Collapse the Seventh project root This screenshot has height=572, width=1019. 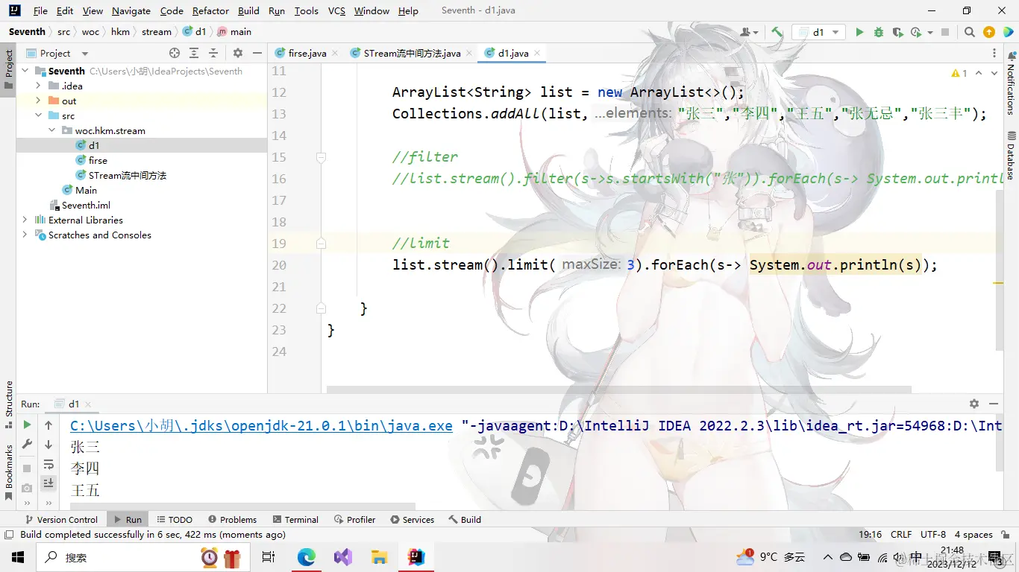point(25,71)
